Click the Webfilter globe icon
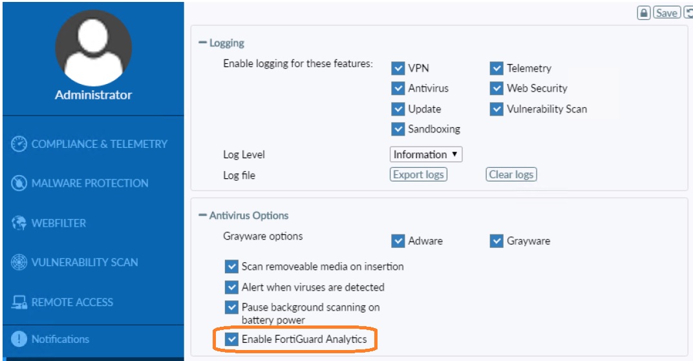693x361 pixels. pos(19,223)
